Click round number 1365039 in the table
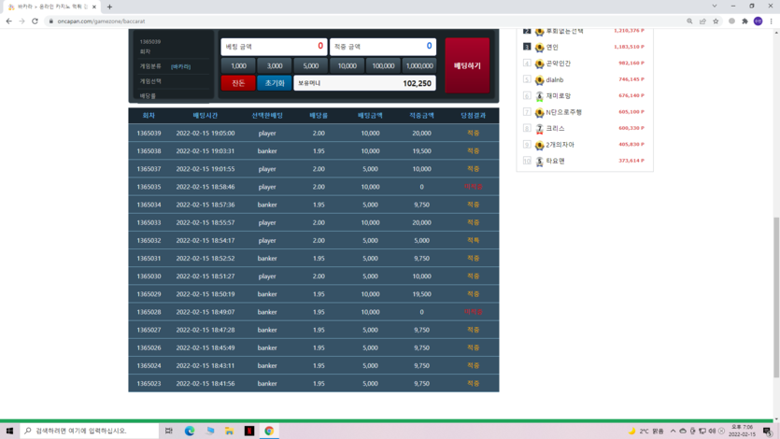The height and width of the screenshot is (439, 780). point(149,134)
